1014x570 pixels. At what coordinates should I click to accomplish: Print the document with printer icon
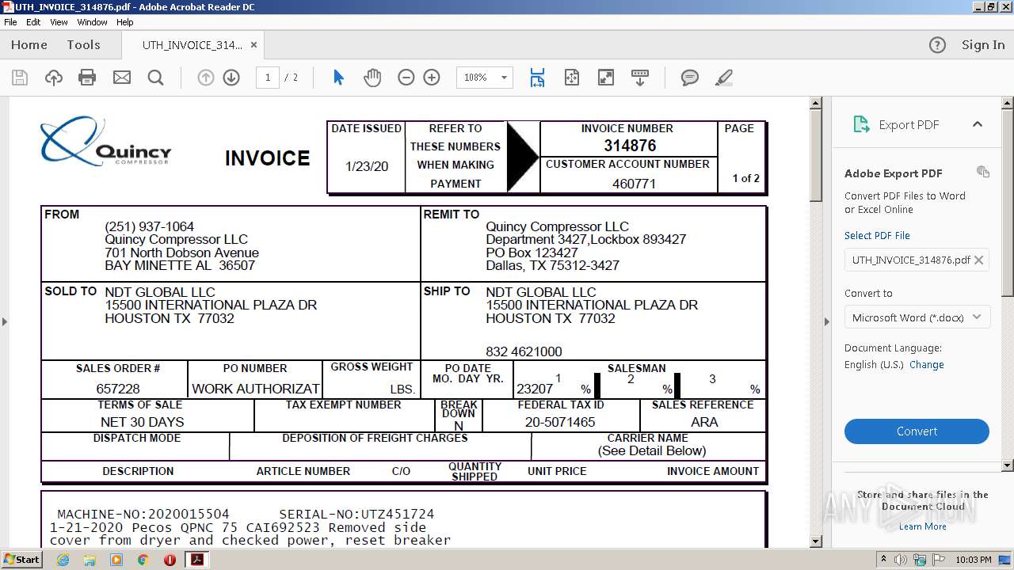click(x=87, y=78)
